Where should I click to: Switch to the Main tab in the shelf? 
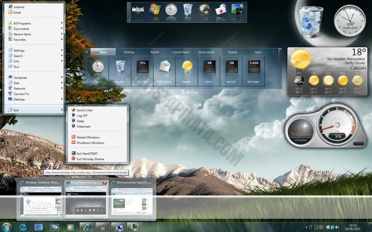click(x=103, y=52)
